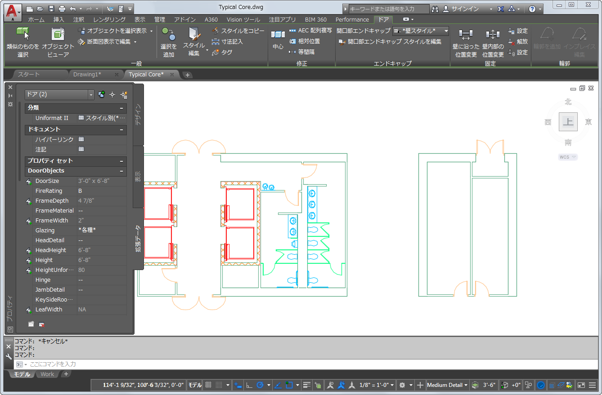Switch to the Drawing1* document tab
This screenshot has height=395, width=602.
coord(87,75)
